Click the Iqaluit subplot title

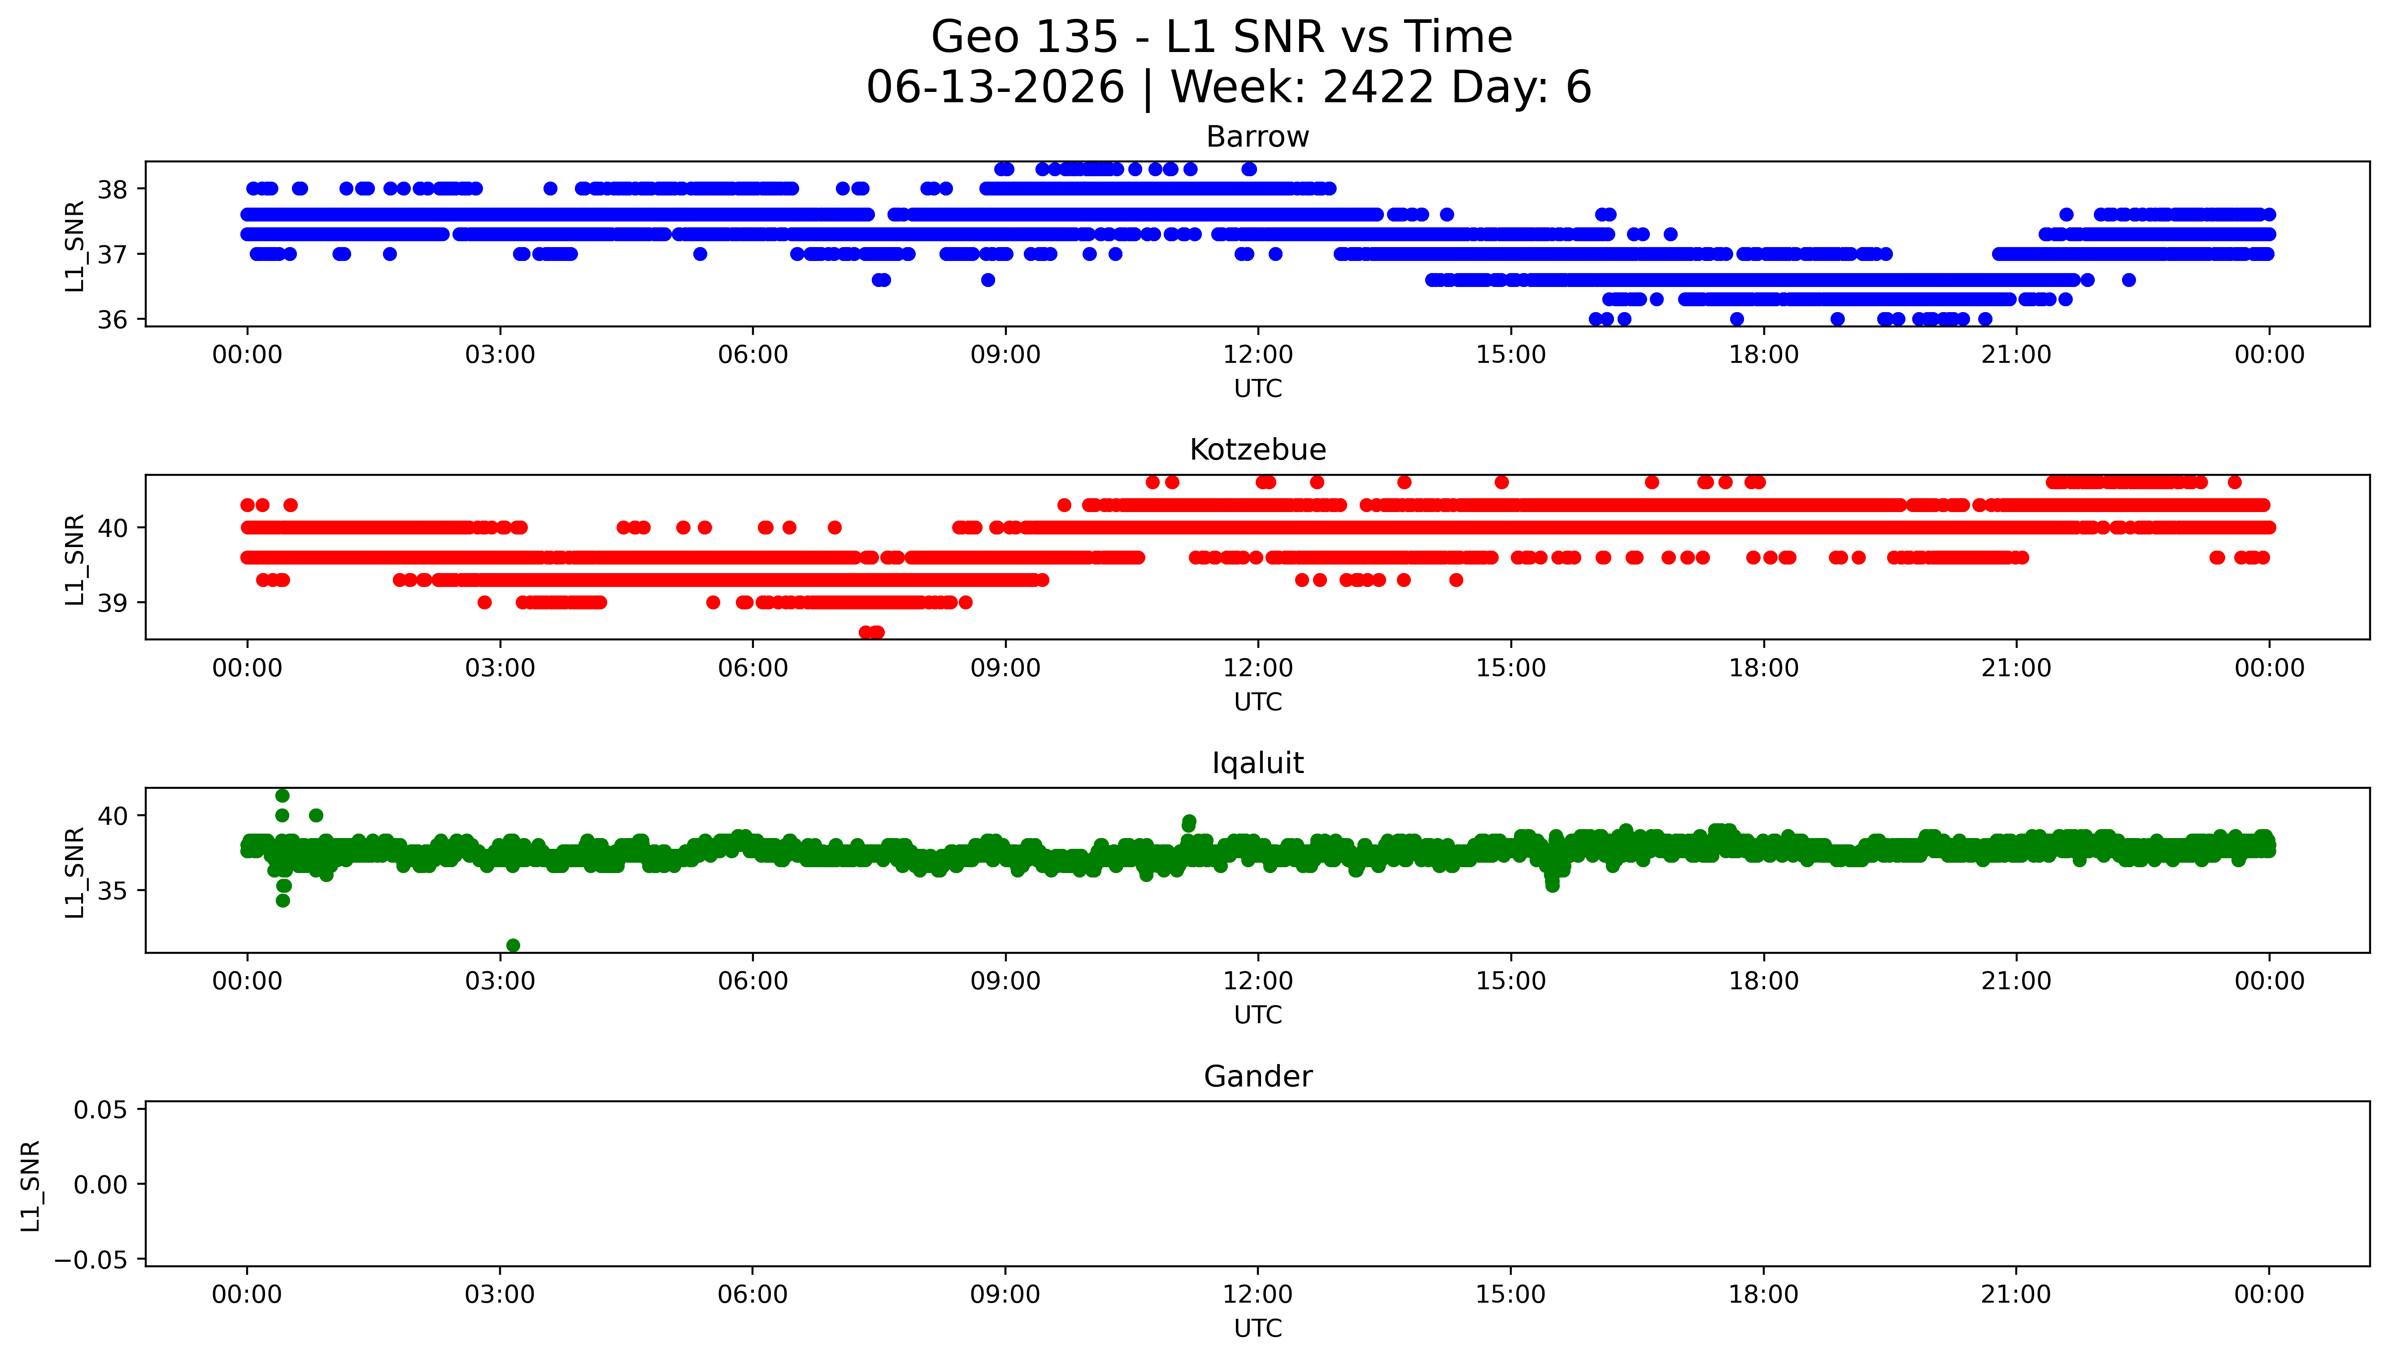pos(1257,763)
